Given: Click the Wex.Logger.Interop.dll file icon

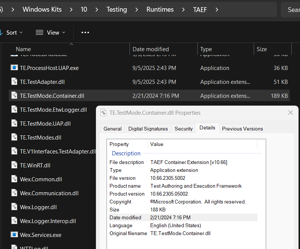Looking at the screenshot, I should point(14,221).
